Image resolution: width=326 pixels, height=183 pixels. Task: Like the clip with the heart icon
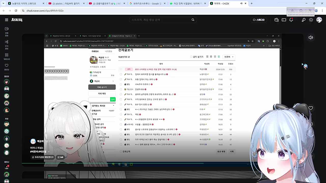tap(311, 108)
